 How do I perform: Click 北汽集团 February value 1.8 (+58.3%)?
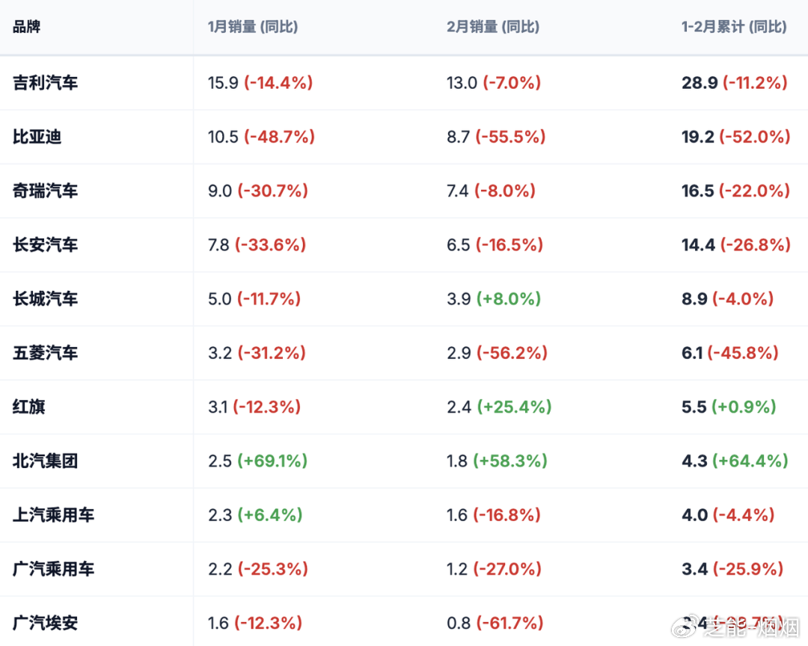pos(498,461)
